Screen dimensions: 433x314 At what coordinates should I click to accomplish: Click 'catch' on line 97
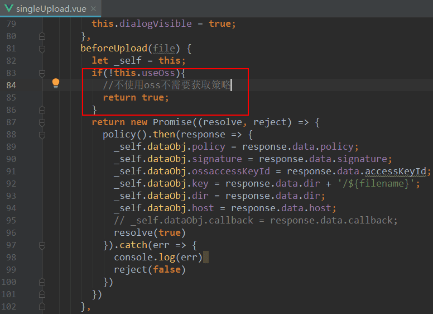133,245
